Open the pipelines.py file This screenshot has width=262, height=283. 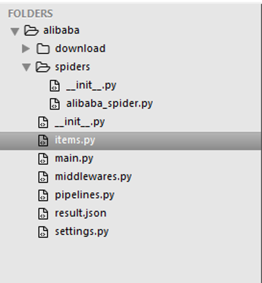(84, 195)
